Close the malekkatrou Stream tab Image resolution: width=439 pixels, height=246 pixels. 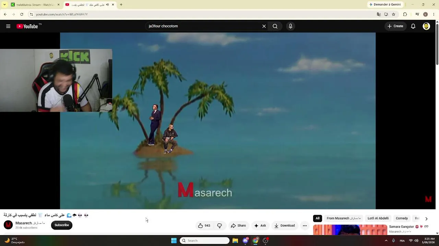pos(58,5)
